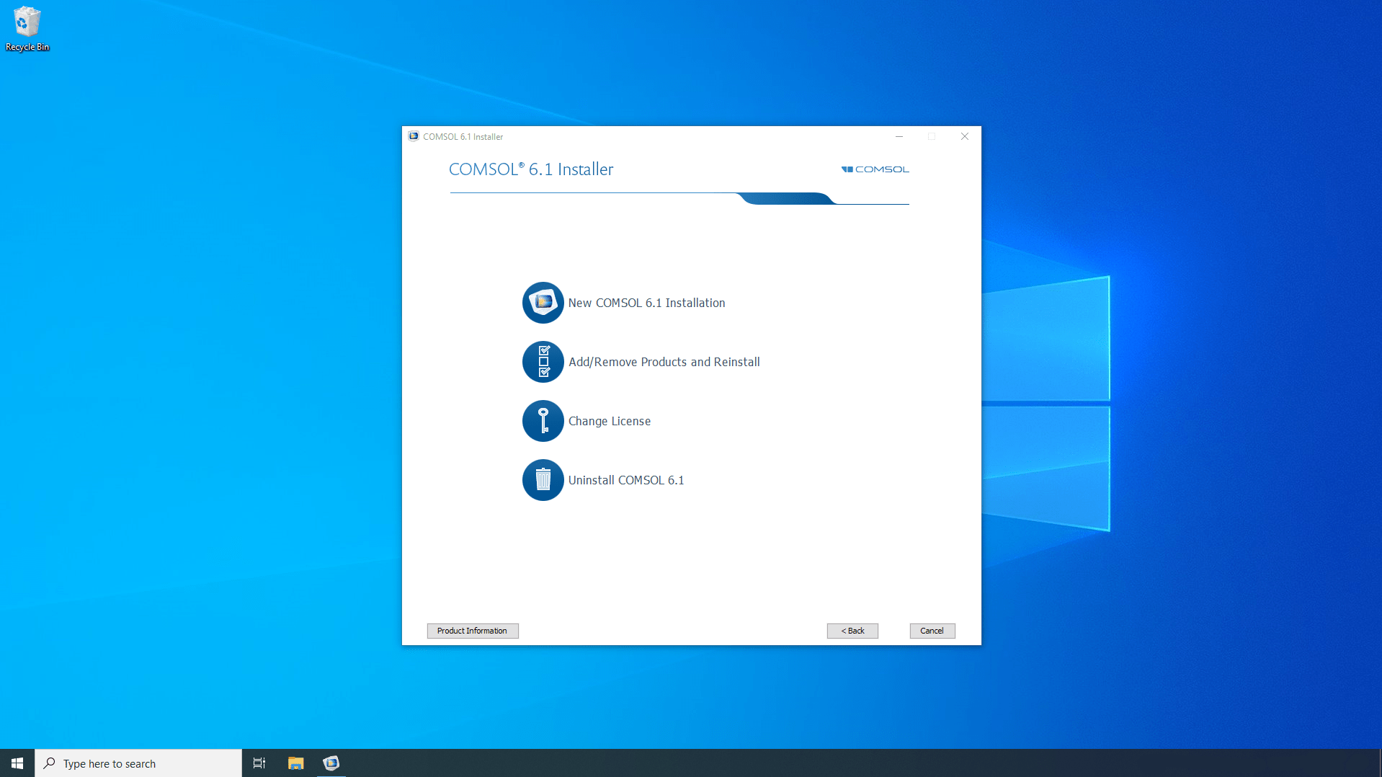Select the "New COMSOL 6.1 Installation" label
Screen dimensions: 1382x777
point(646,303)
